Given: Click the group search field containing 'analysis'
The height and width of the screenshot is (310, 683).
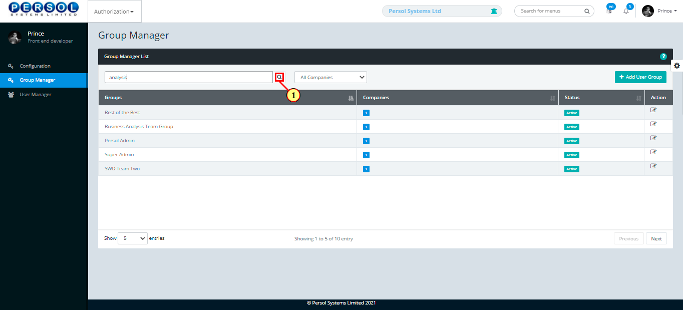Looking at the screenshot, I should point(189,77).
